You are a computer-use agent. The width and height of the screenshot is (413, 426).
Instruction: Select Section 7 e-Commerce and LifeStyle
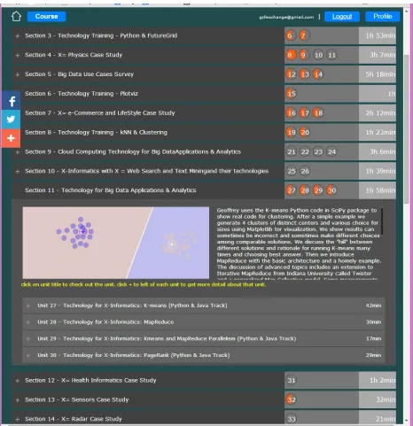[100, 113]
